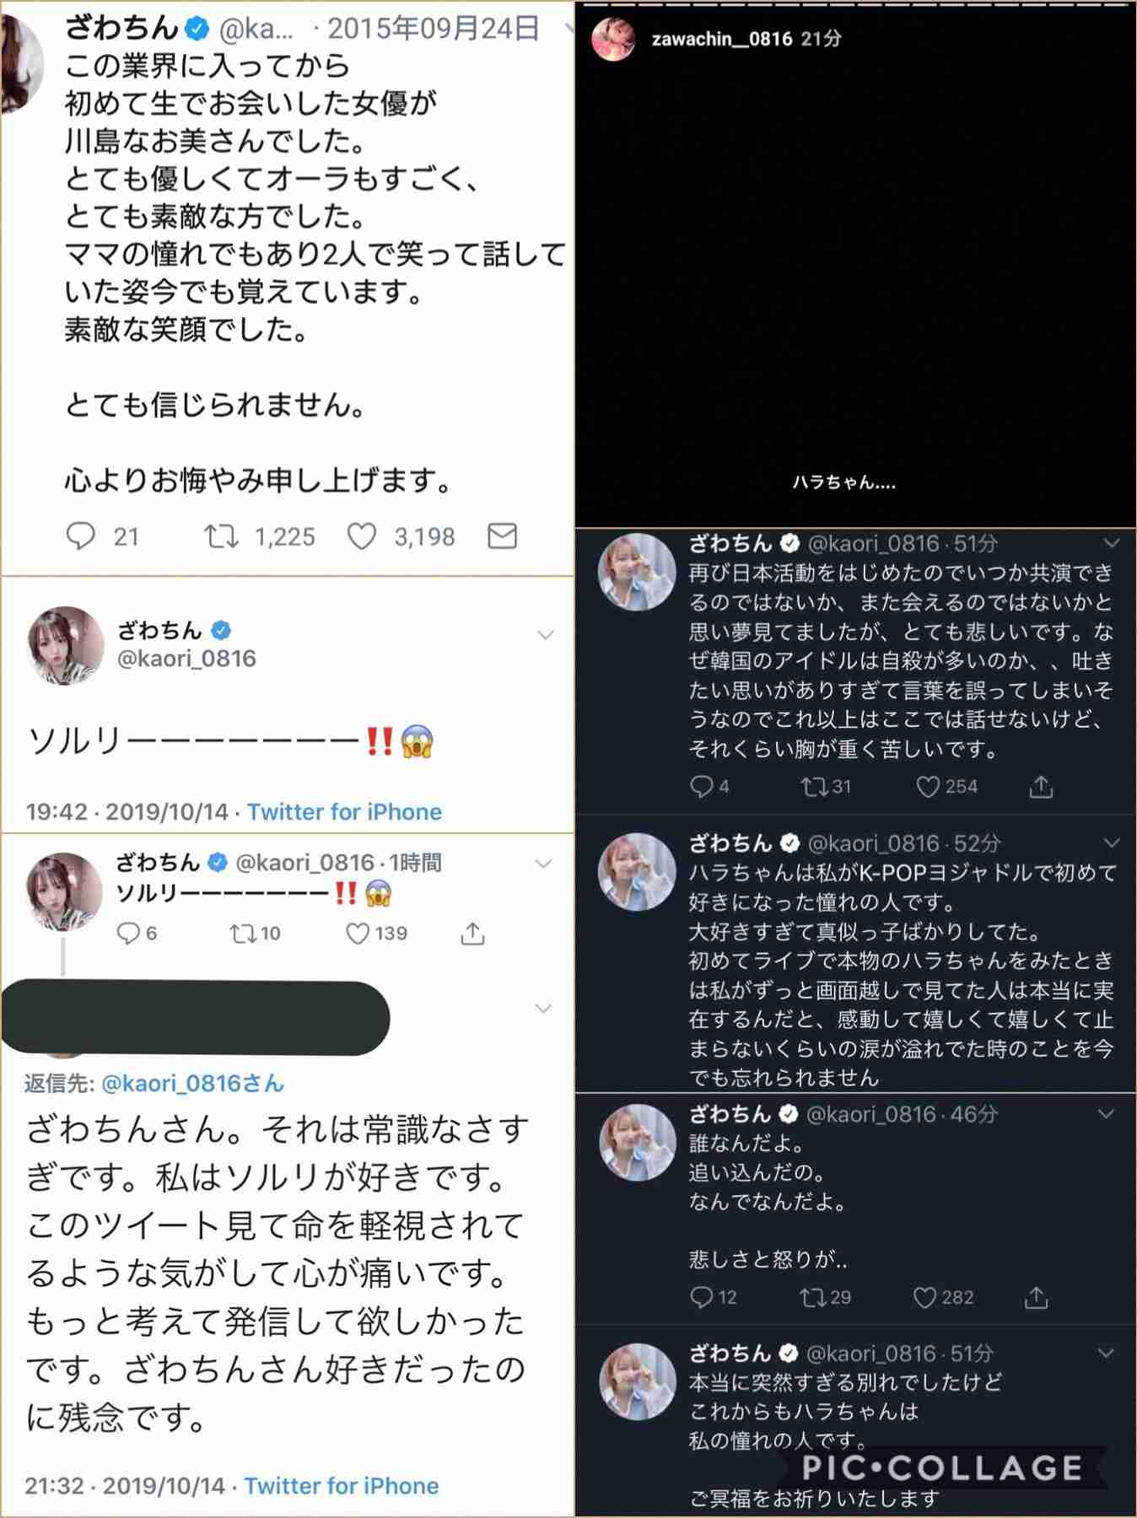Image resolution: width=1137 pixels, height=1518 pixels.
Task: Click the envelope message icon
Action: [x=502, y=536]
